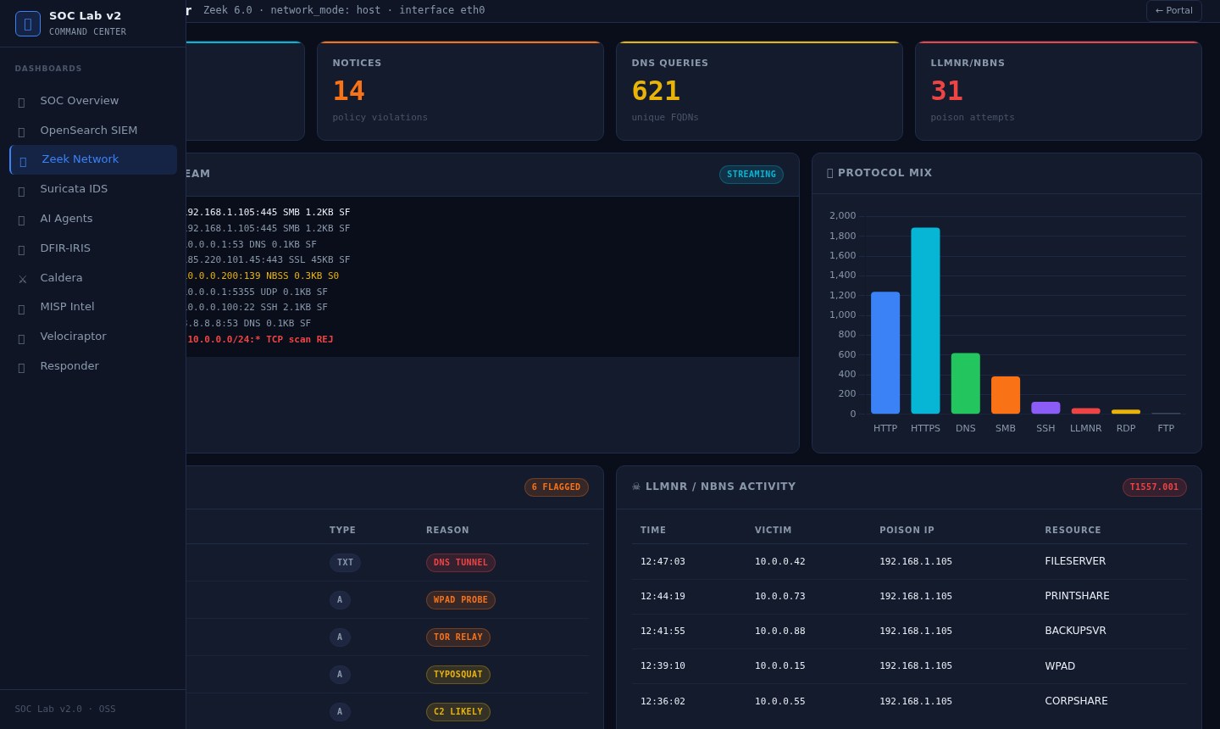Click the DNS TUNNEL reason chip
This screenshot has width=1220, height=729.
(461, 562)
